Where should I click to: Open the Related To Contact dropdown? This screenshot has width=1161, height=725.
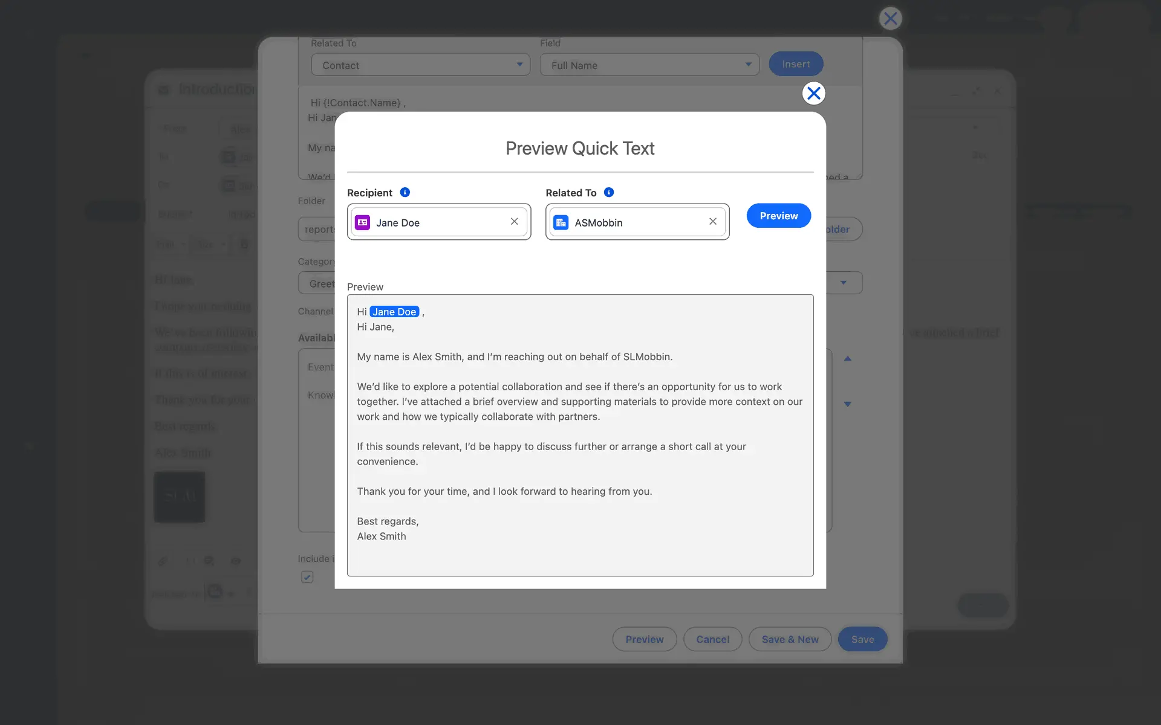point(420,65)
